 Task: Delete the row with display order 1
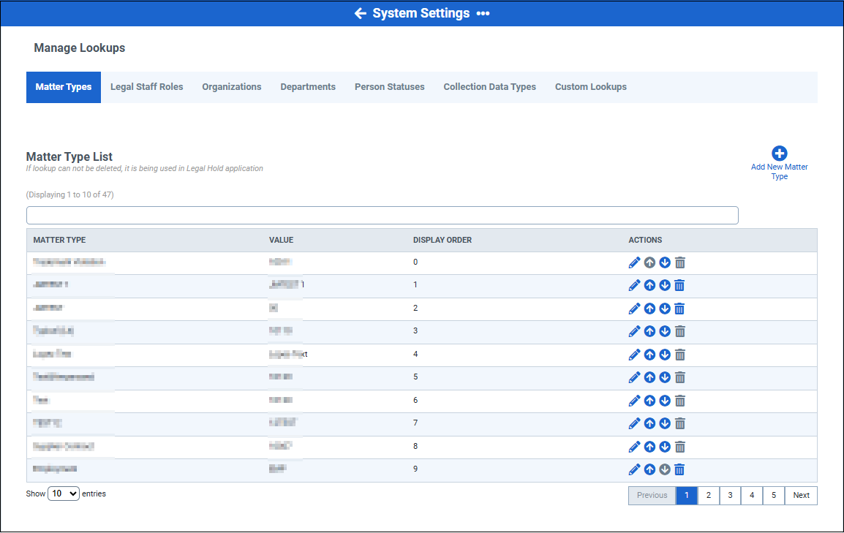click(680, 286)
